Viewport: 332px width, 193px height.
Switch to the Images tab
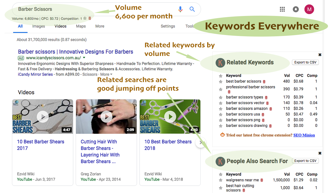click(x=38, y=26)
